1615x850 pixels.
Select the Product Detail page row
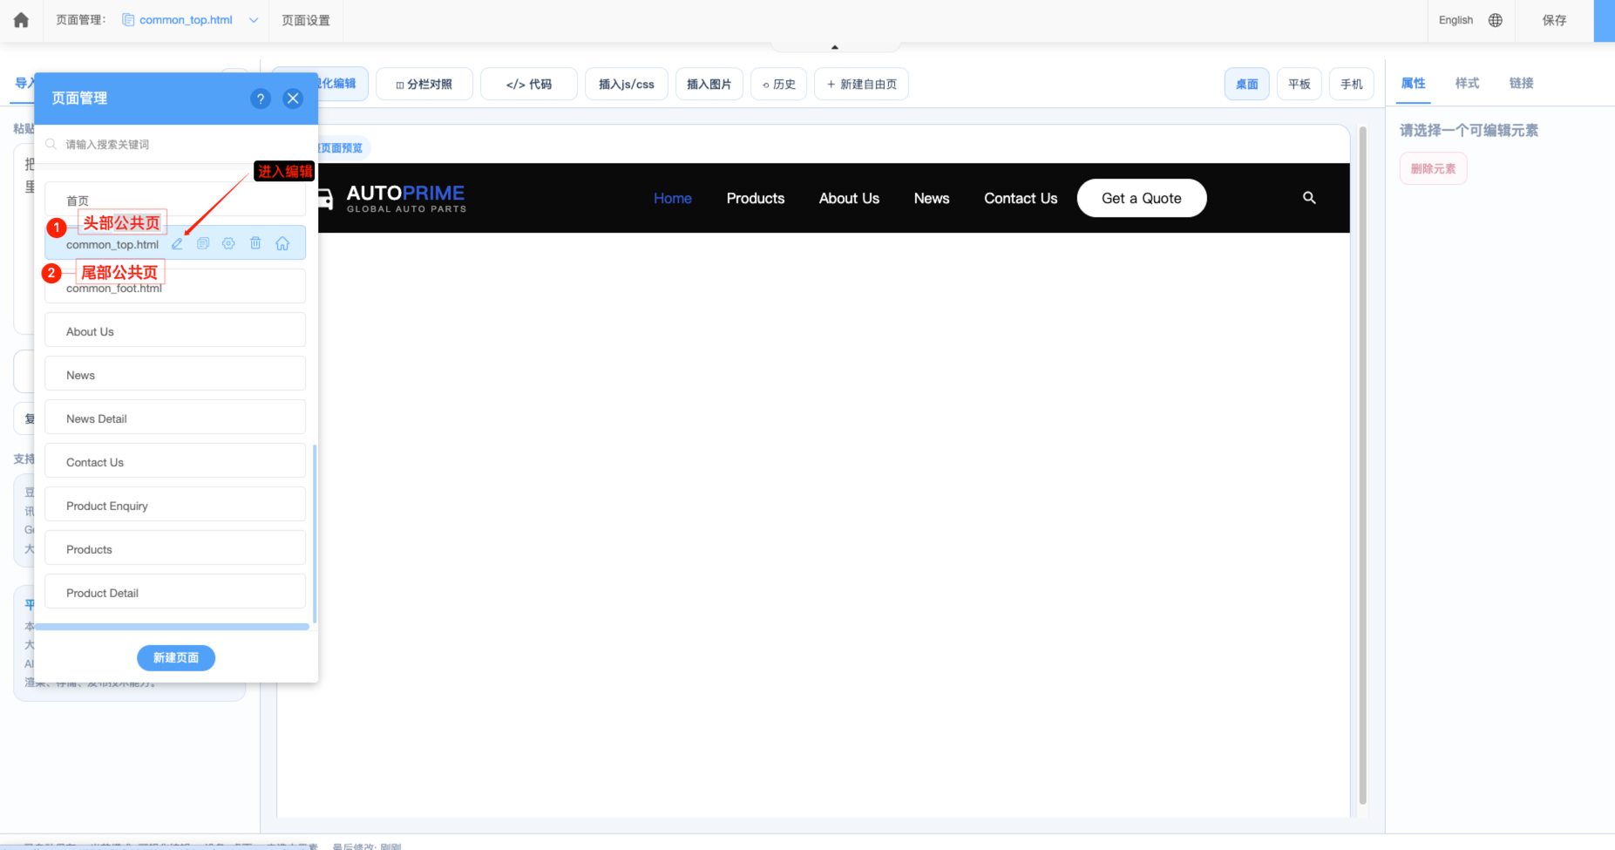tap(175, 592)
